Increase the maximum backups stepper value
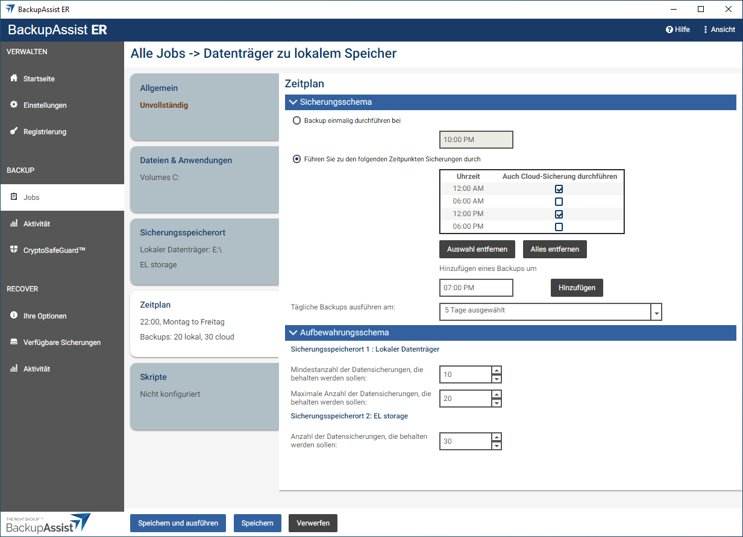743x537 pixels. tap(496, 394)
